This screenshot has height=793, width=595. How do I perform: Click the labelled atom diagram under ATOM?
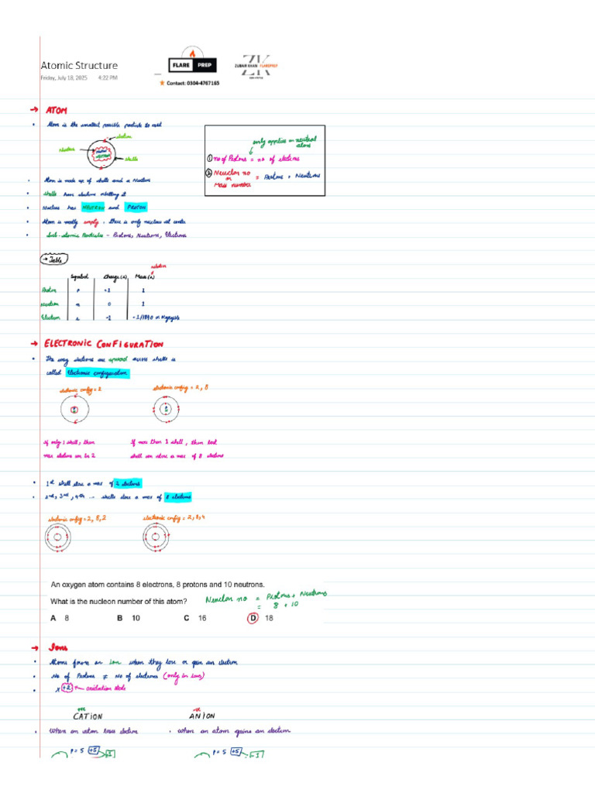click(99, 152)
